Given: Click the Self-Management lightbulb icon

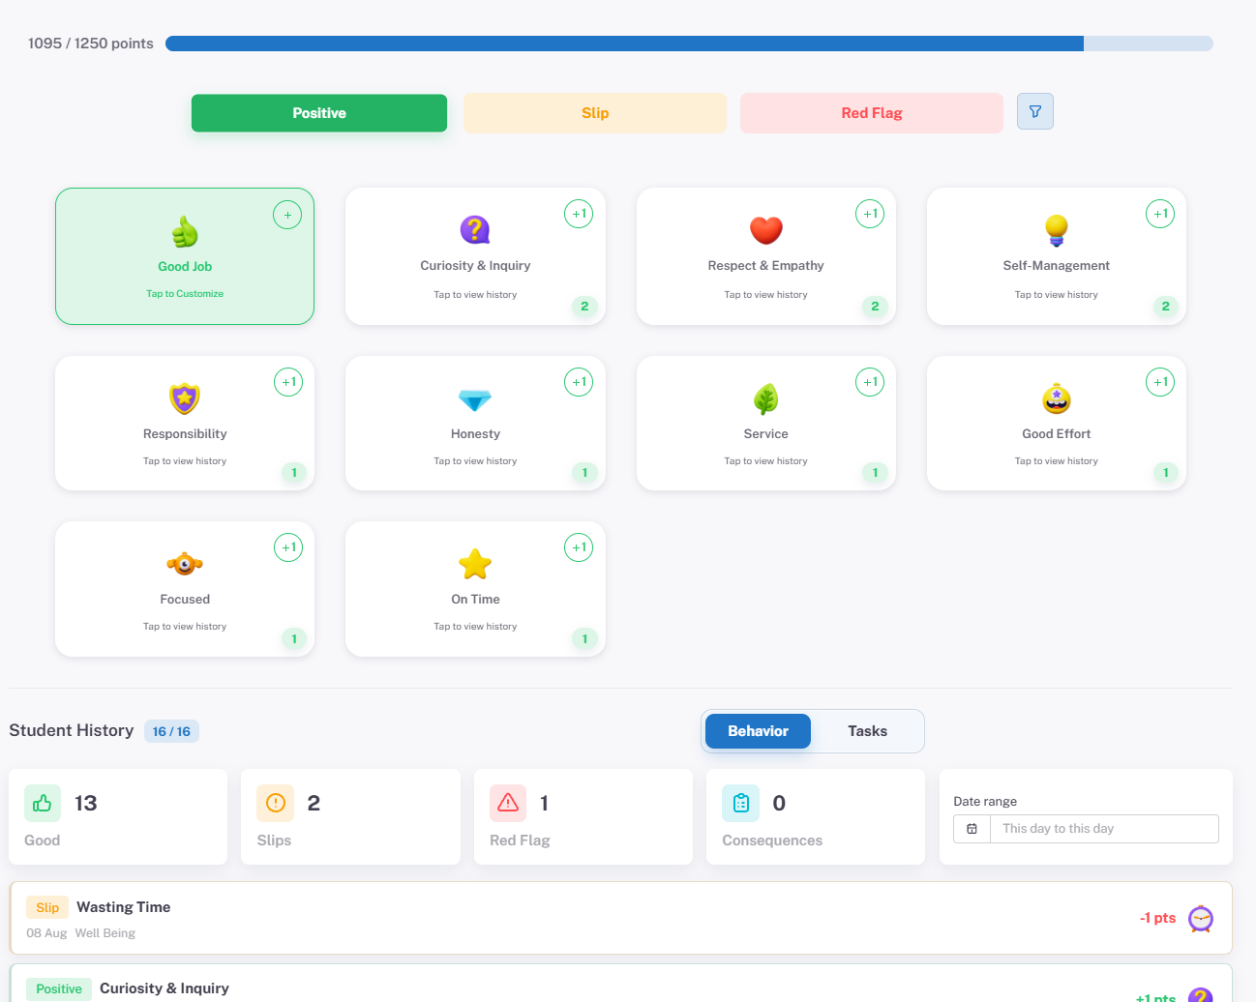Looking at the screenshot, I should [1057, 230].
